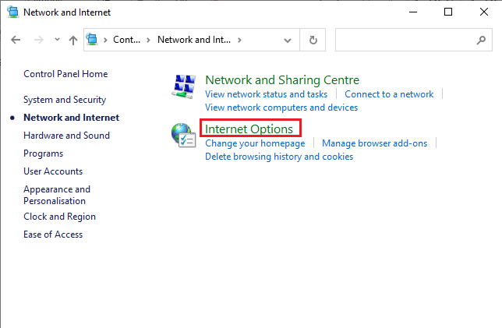Click the Internet Options globe icon
Image resolution: width=502 pixels, height=328 pixels.
click(x=183, y=136)
